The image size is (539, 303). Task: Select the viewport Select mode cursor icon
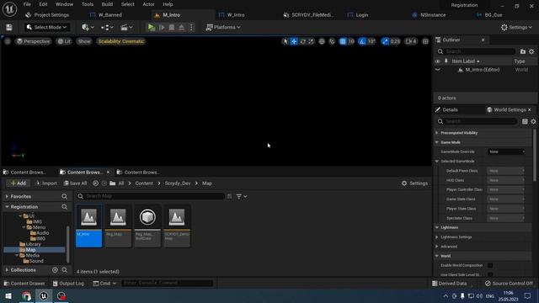285,41
